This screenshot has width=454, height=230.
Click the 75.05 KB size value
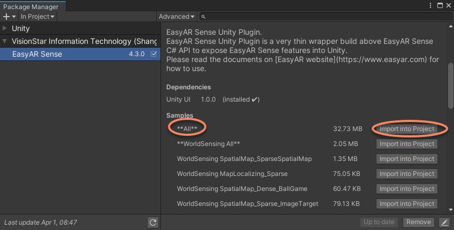pos(347,174)
